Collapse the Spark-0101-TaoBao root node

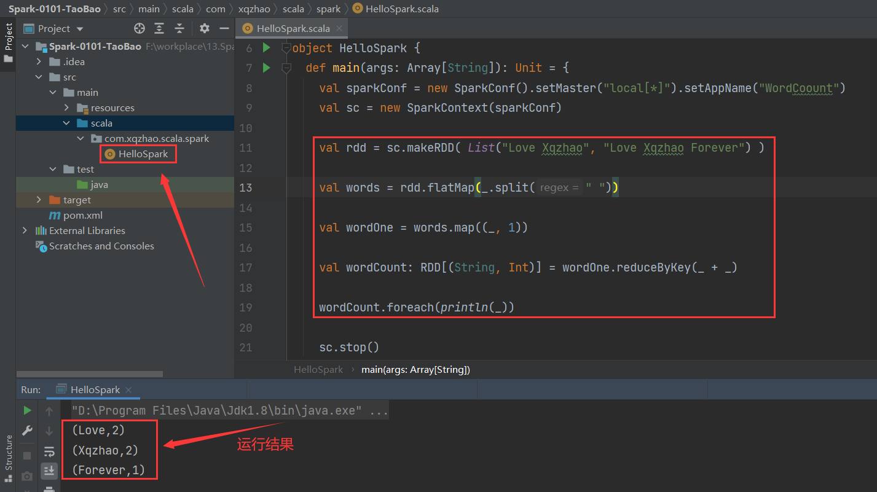click(x=25, y=46)
